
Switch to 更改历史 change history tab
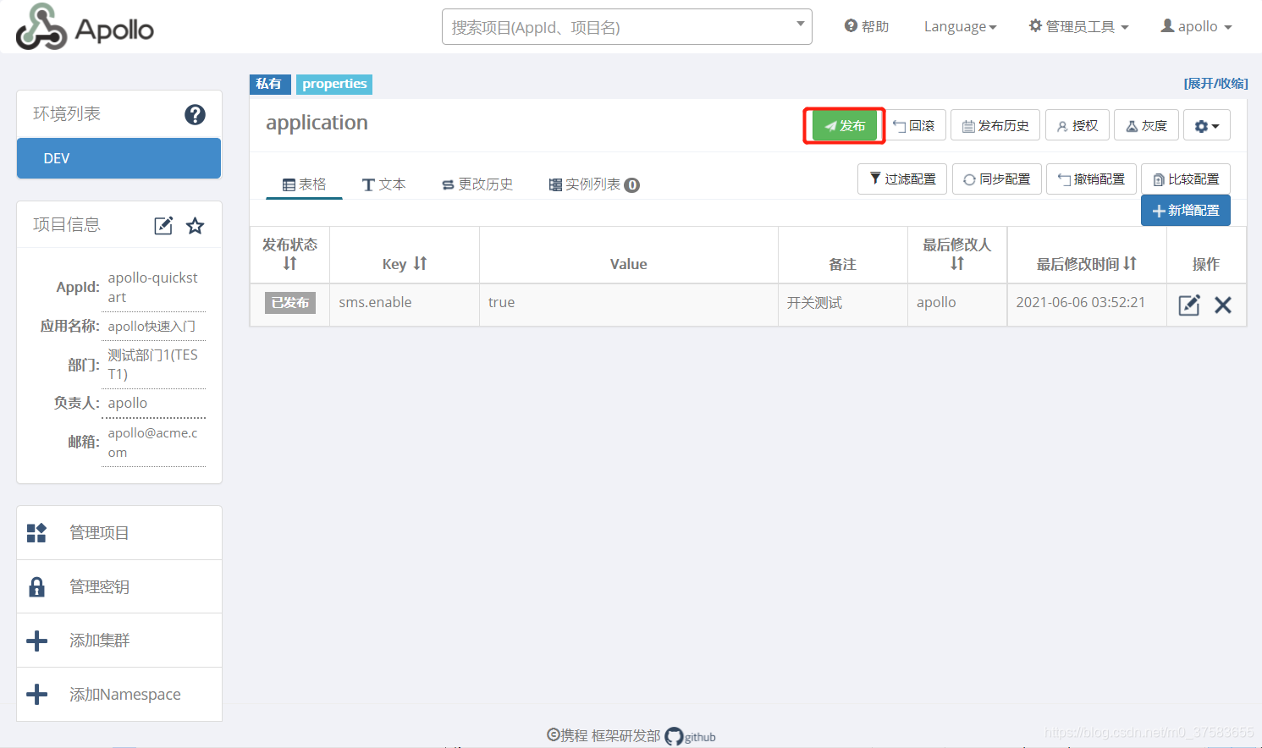(x=477, y=184)
